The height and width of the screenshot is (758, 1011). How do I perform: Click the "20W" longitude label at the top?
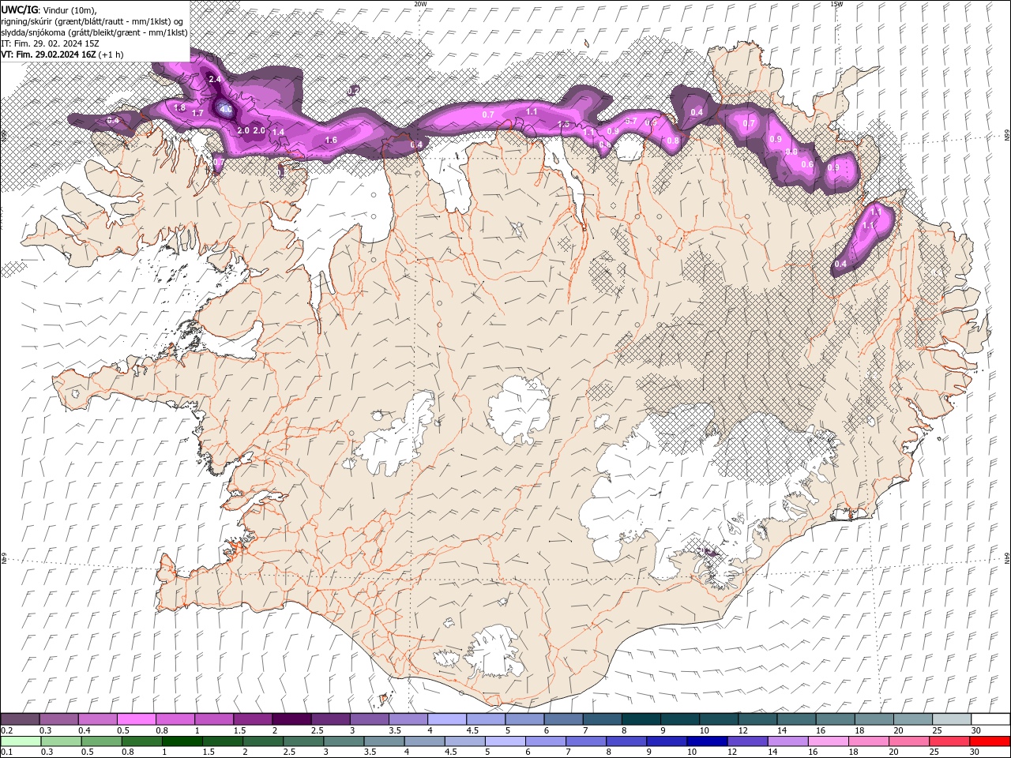[420, 4]
